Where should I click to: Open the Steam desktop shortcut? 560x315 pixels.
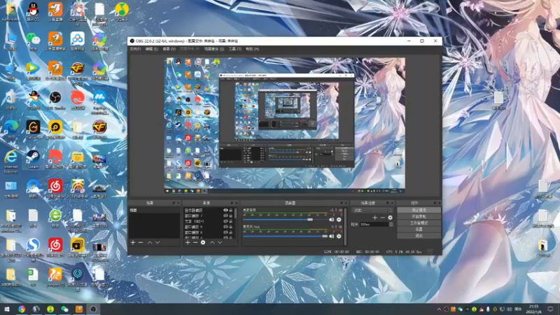point(33,160)
